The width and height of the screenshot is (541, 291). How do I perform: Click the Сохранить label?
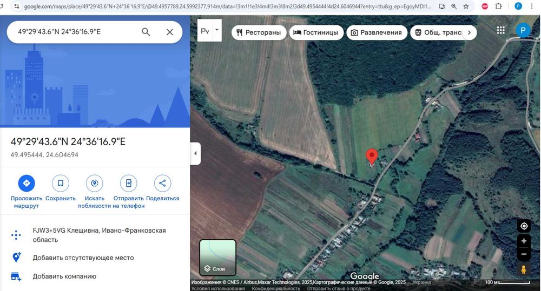[x=61, y=198]
